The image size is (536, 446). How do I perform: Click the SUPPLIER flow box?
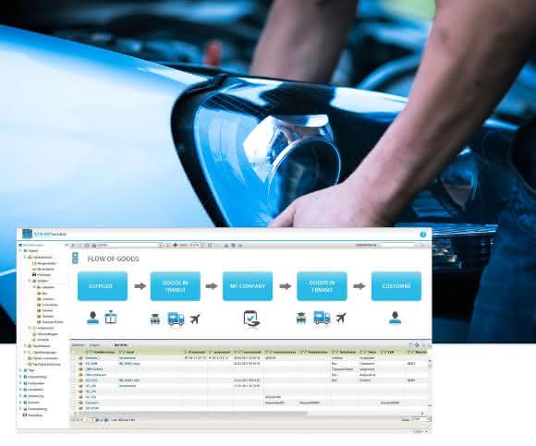[x=103, y=286]
